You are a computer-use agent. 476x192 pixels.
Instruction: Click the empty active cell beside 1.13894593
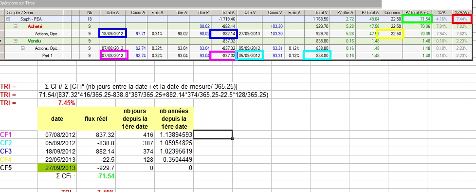coord(213,134)
